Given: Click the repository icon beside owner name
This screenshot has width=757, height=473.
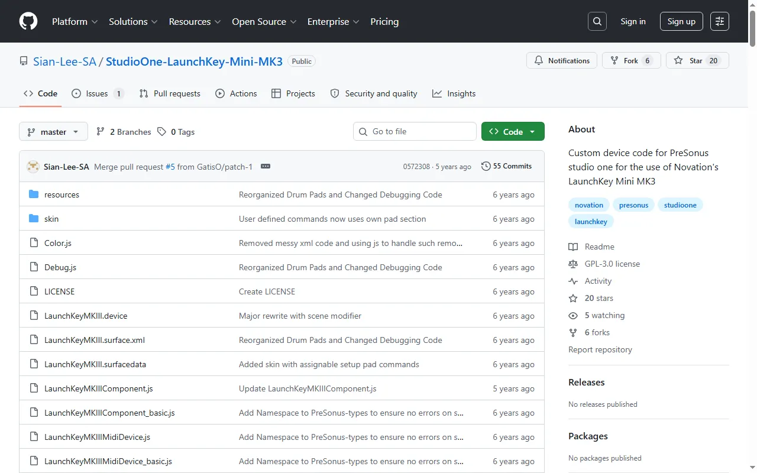Looking at the screenshot, I should pyautogui.click(x=24, y=61).
